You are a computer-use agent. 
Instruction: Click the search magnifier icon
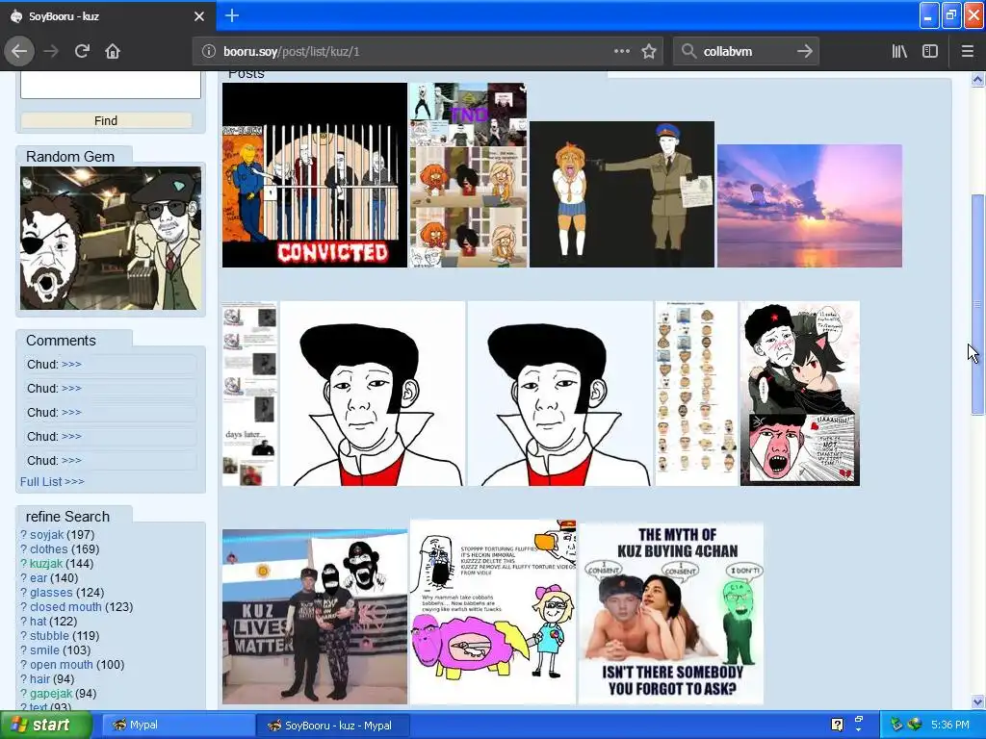click(x=688, y=52)
